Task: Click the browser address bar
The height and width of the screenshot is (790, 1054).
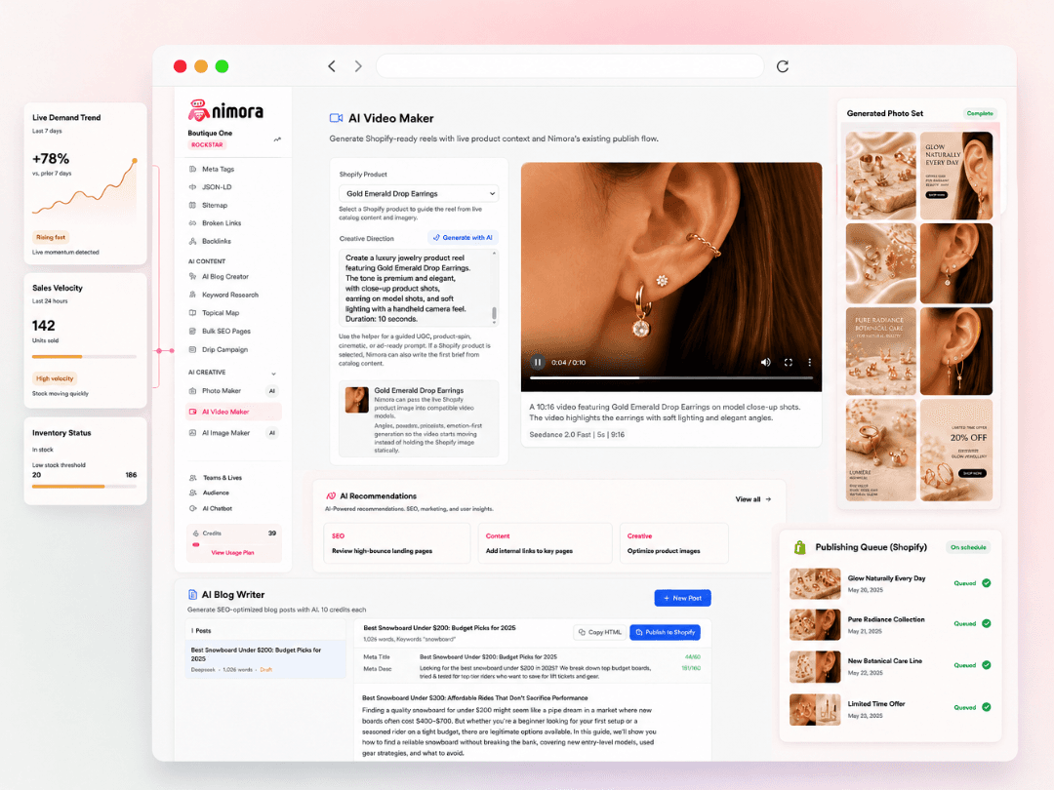Action: click(x=569, y=66)
